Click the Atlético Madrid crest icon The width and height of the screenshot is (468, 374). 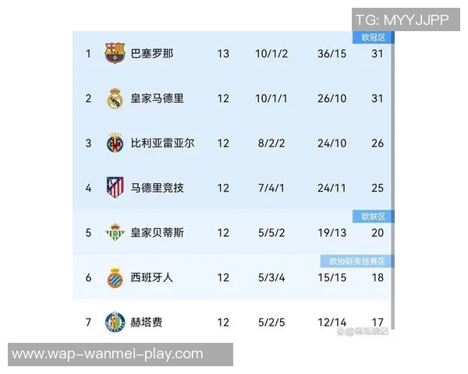pos(115,188)
